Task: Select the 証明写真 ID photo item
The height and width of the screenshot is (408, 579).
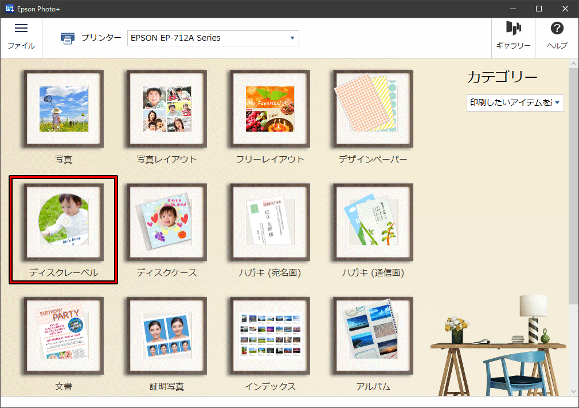Action: [x=167, y=344]
